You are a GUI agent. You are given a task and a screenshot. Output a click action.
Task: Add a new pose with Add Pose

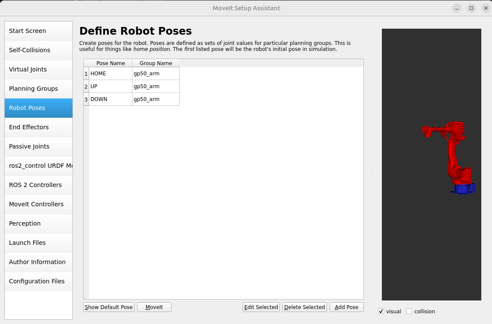346,307
